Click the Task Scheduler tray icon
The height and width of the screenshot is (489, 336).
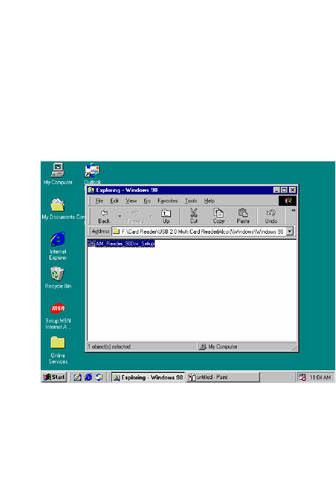click(302, 377)
